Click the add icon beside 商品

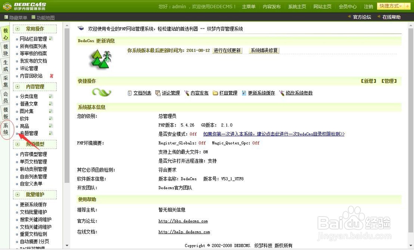coord(51,126)
